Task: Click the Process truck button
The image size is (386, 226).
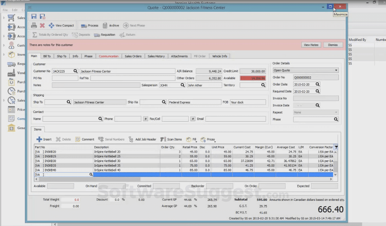Action: (89, 25)
